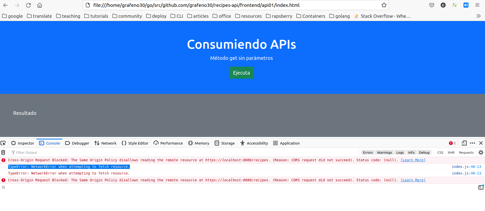The image size is (485, 211).
Task: Open index.js:40:13 of highlighted TypeError
Action: 466,167
